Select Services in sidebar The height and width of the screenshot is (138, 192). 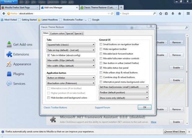[x=16, y=84]
